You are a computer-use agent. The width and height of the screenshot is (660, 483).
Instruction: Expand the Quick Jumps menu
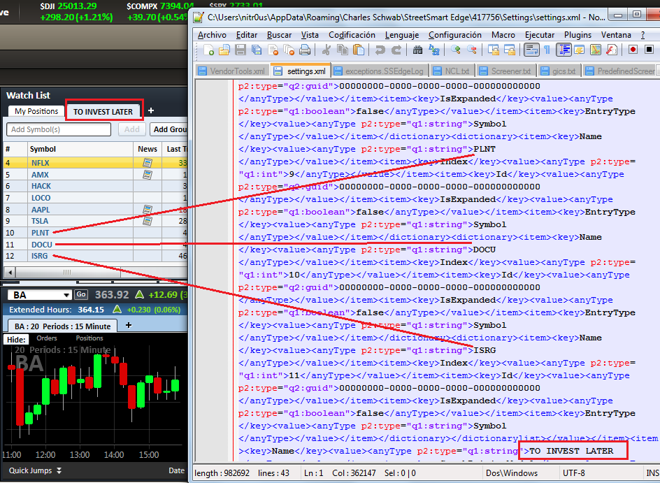point(36,470)
